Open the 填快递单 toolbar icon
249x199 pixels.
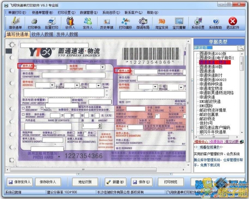click(15, 23)
